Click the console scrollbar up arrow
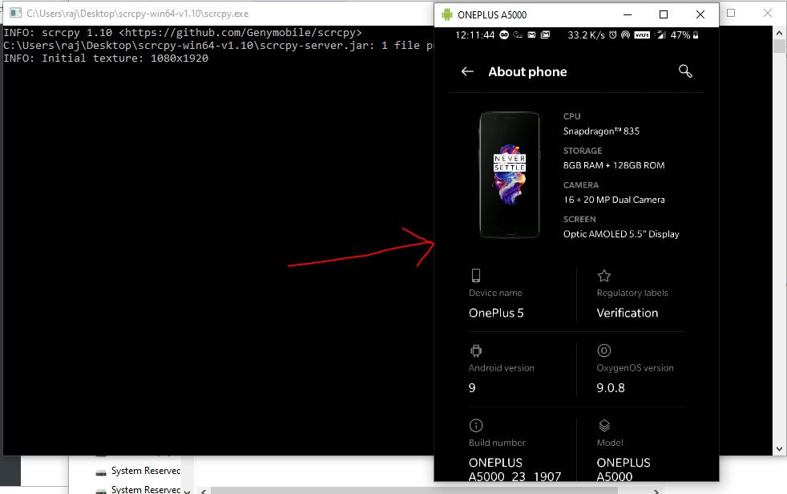This screenshot has height=494, width=787. click(779, 34)
